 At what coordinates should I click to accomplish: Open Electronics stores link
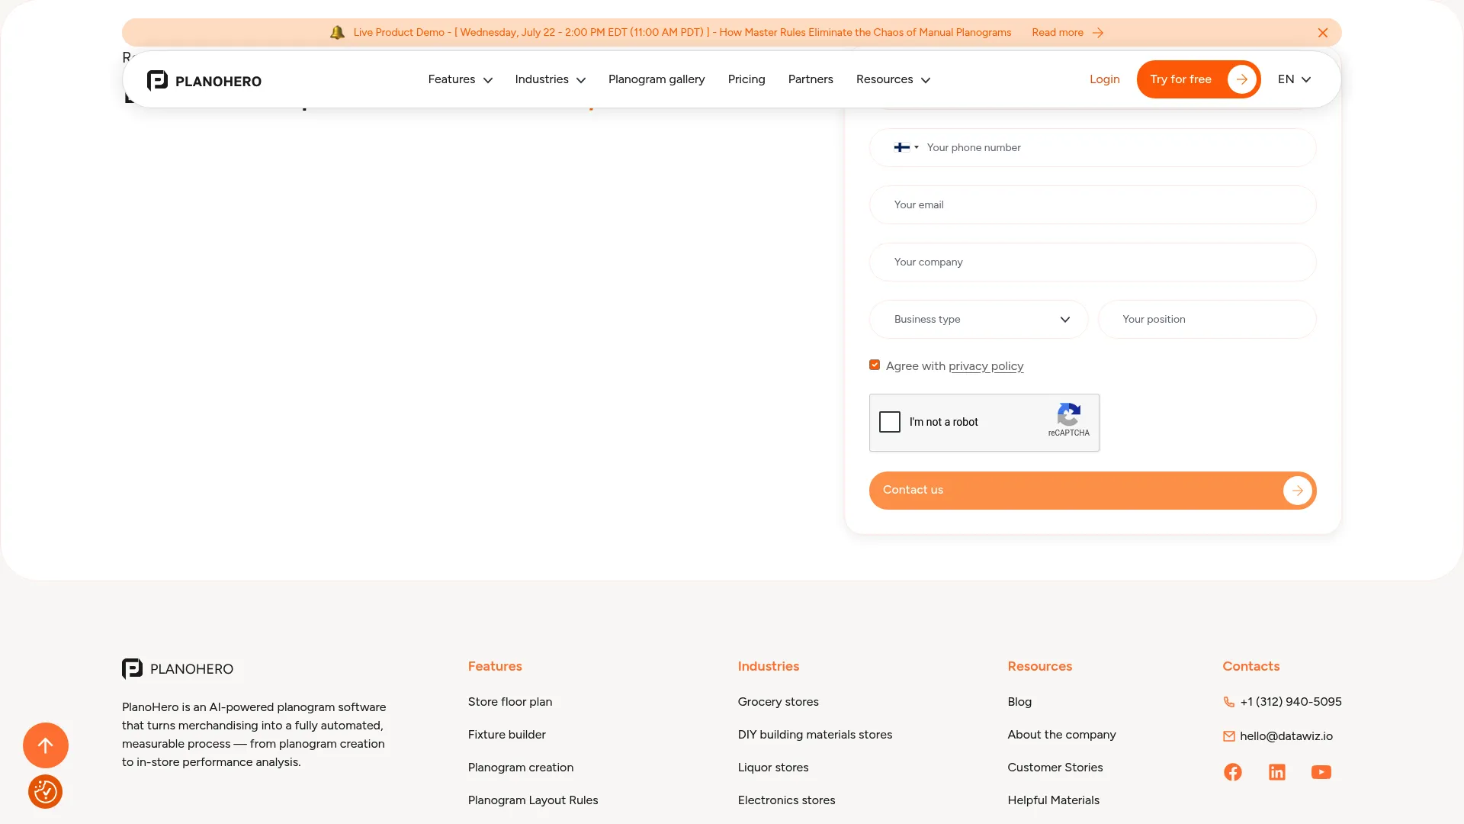point(787,800)
